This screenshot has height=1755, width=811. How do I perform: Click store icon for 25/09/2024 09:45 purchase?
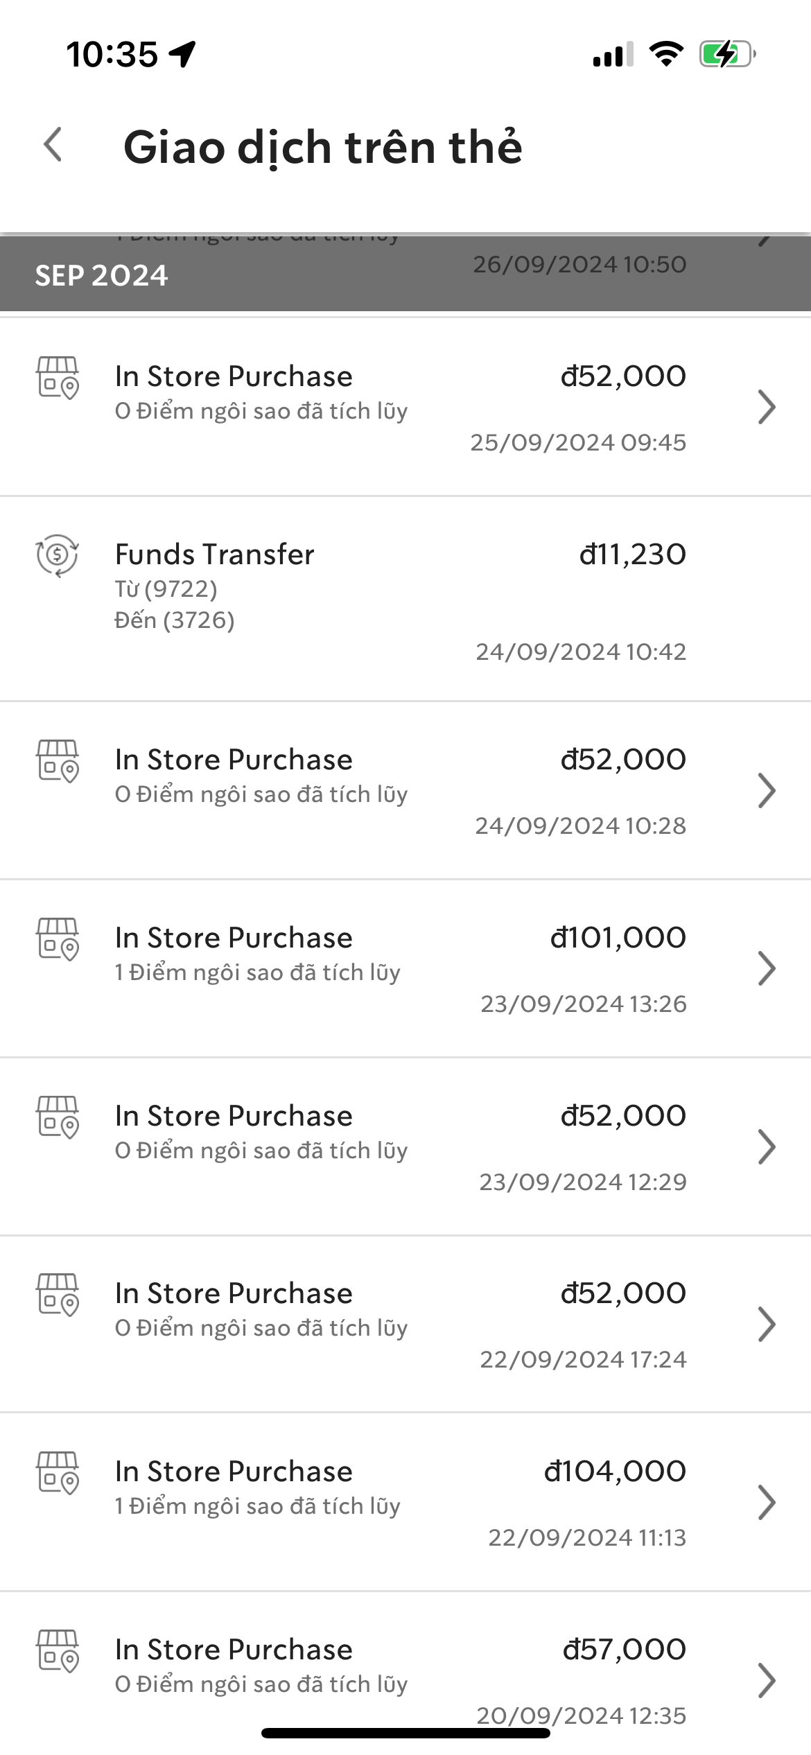(x=58, y=378)
